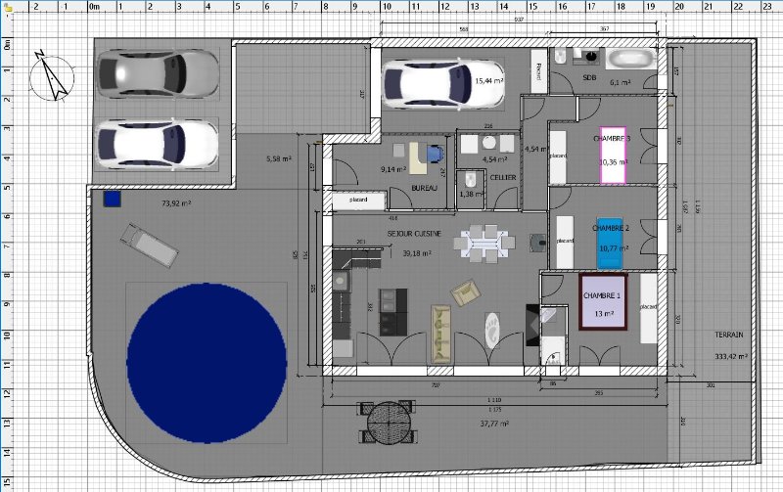The height and width of the screenshot is (492, 783).
Task: Select the grey car at the top of the driveway
Action: (158, 73)
